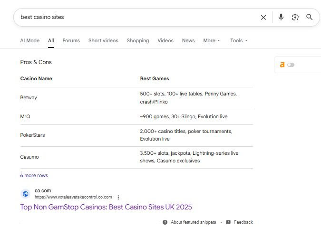Viewport: 321px width, 227px height.
Task: Open Google Lens image search icon
Action: pyautogui.click(x=295, y=17)
